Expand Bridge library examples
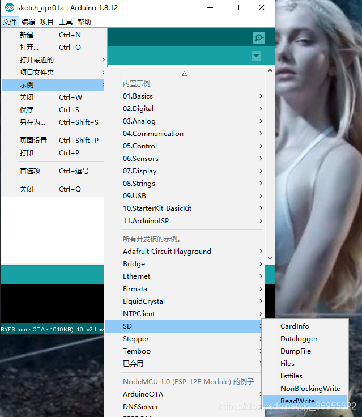Screen dimensions: 362x417 pos(185,264)
